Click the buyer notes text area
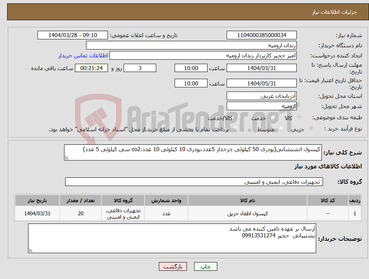This screenshot has height=279, width=369. 172,238
